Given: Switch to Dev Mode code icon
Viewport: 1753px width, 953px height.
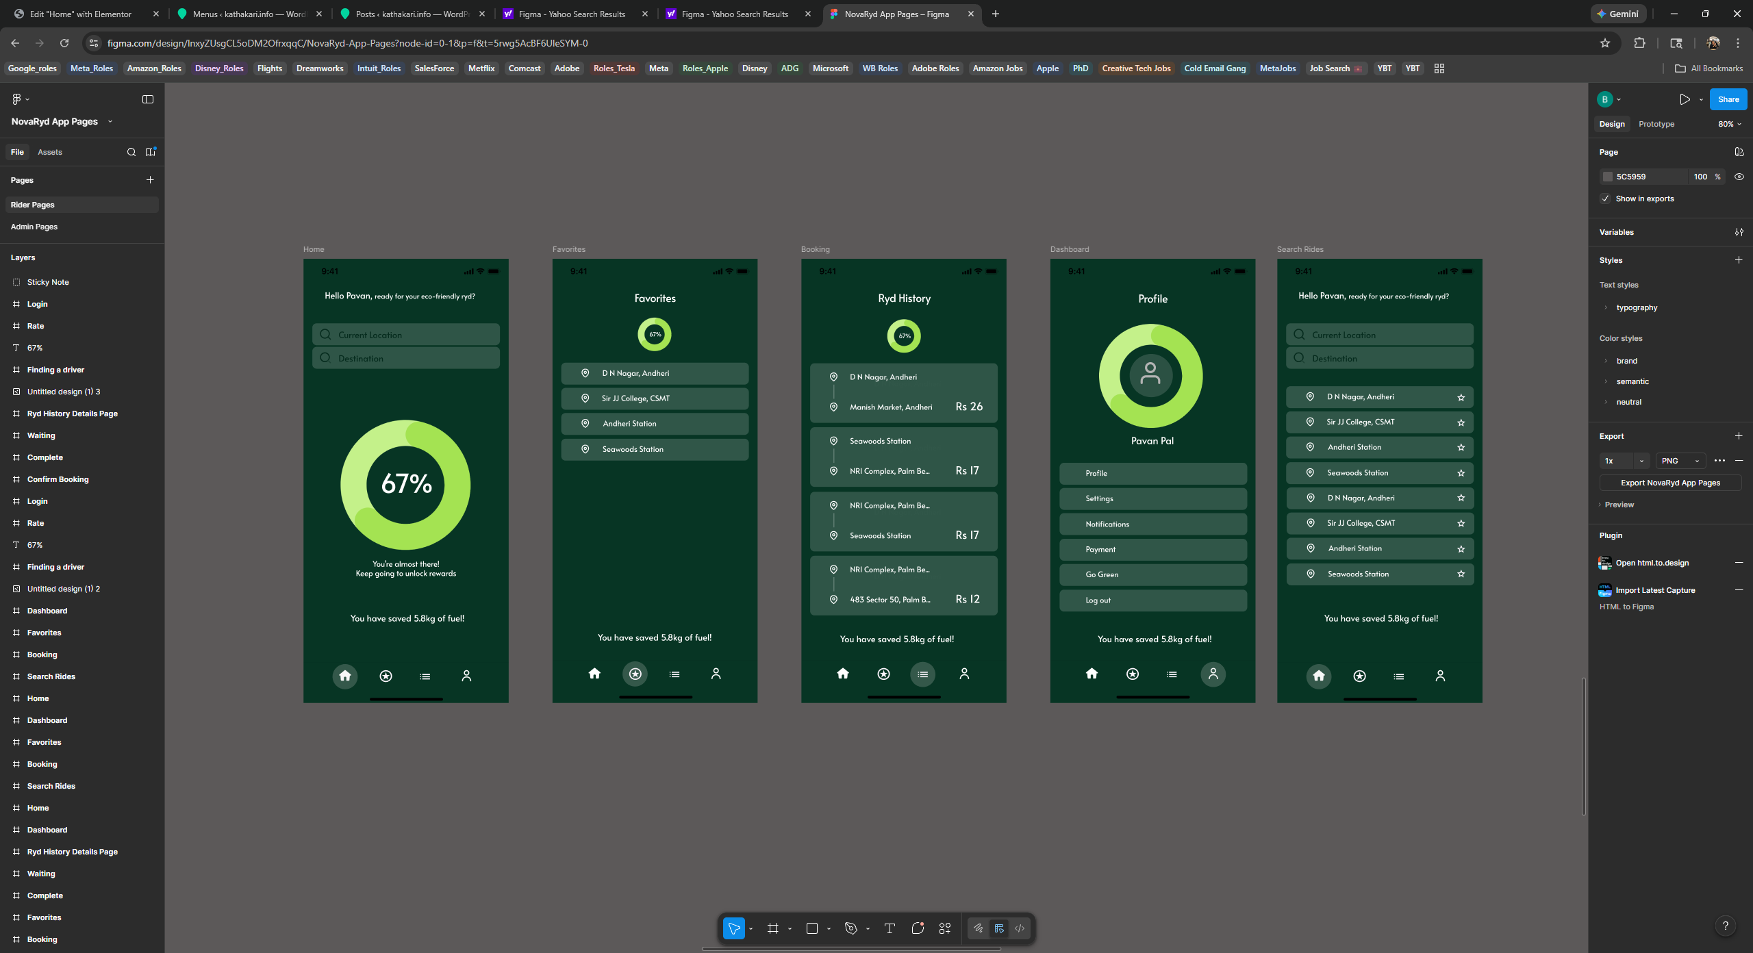Looking at the screenshot, I should tap(1020, 928).
